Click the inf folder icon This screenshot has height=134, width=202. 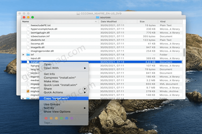point(28,55)
